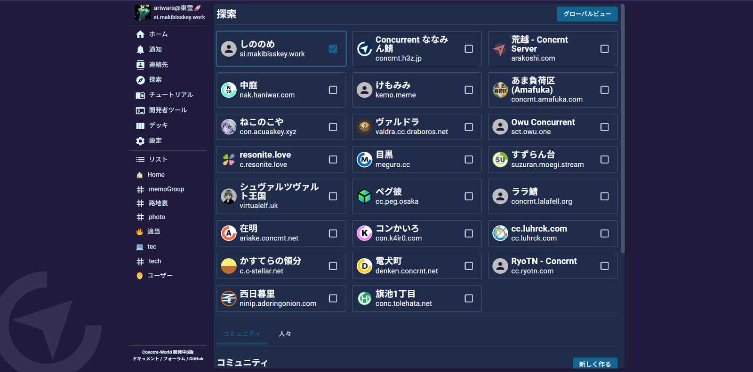The width and height of the screenshot is (753, 372).
Task: Check the resonite.love checkbox
Action: [333, 160]
